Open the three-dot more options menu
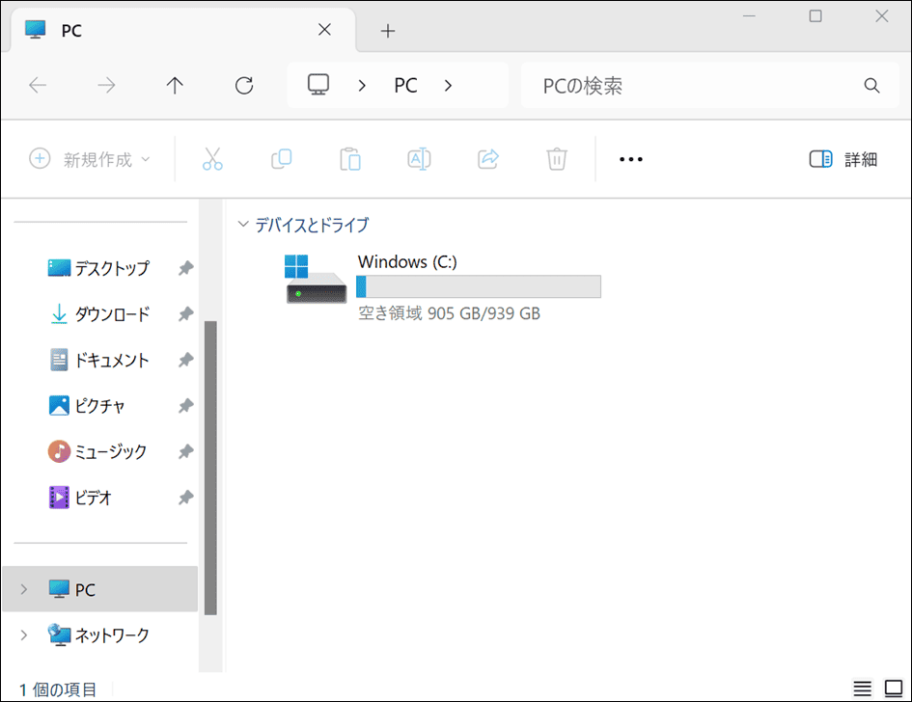912x702 pixels. pyautogui.click(x=631, y=159)
